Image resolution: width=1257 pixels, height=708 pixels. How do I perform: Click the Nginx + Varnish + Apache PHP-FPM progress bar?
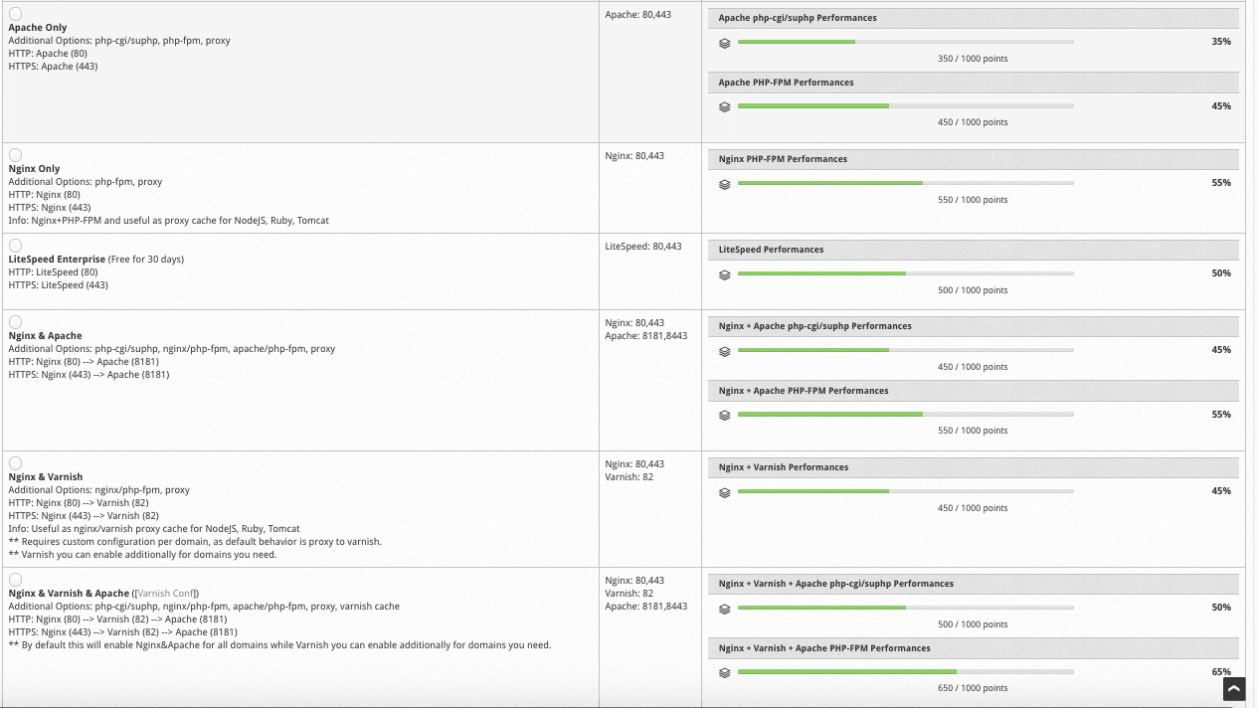tap(905, 672)
